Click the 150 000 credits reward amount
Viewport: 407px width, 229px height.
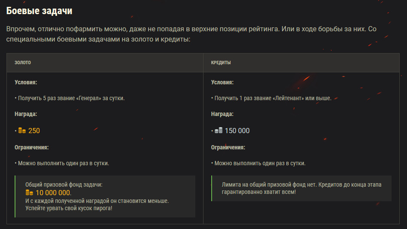pos(237,131)
